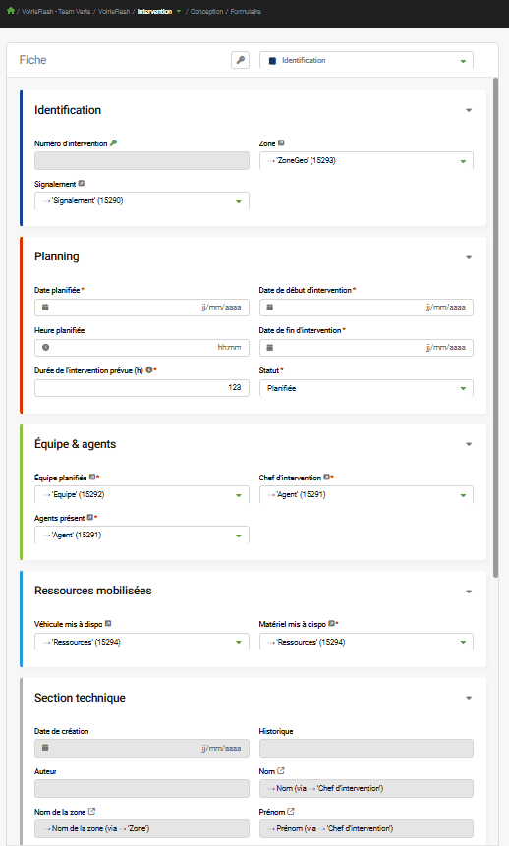Click the link icon next to Zone label
This screenshot has width=509, height=846.
coord(281,143)
